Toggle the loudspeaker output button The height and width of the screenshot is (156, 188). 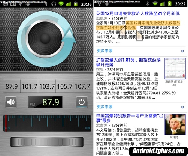11,102
